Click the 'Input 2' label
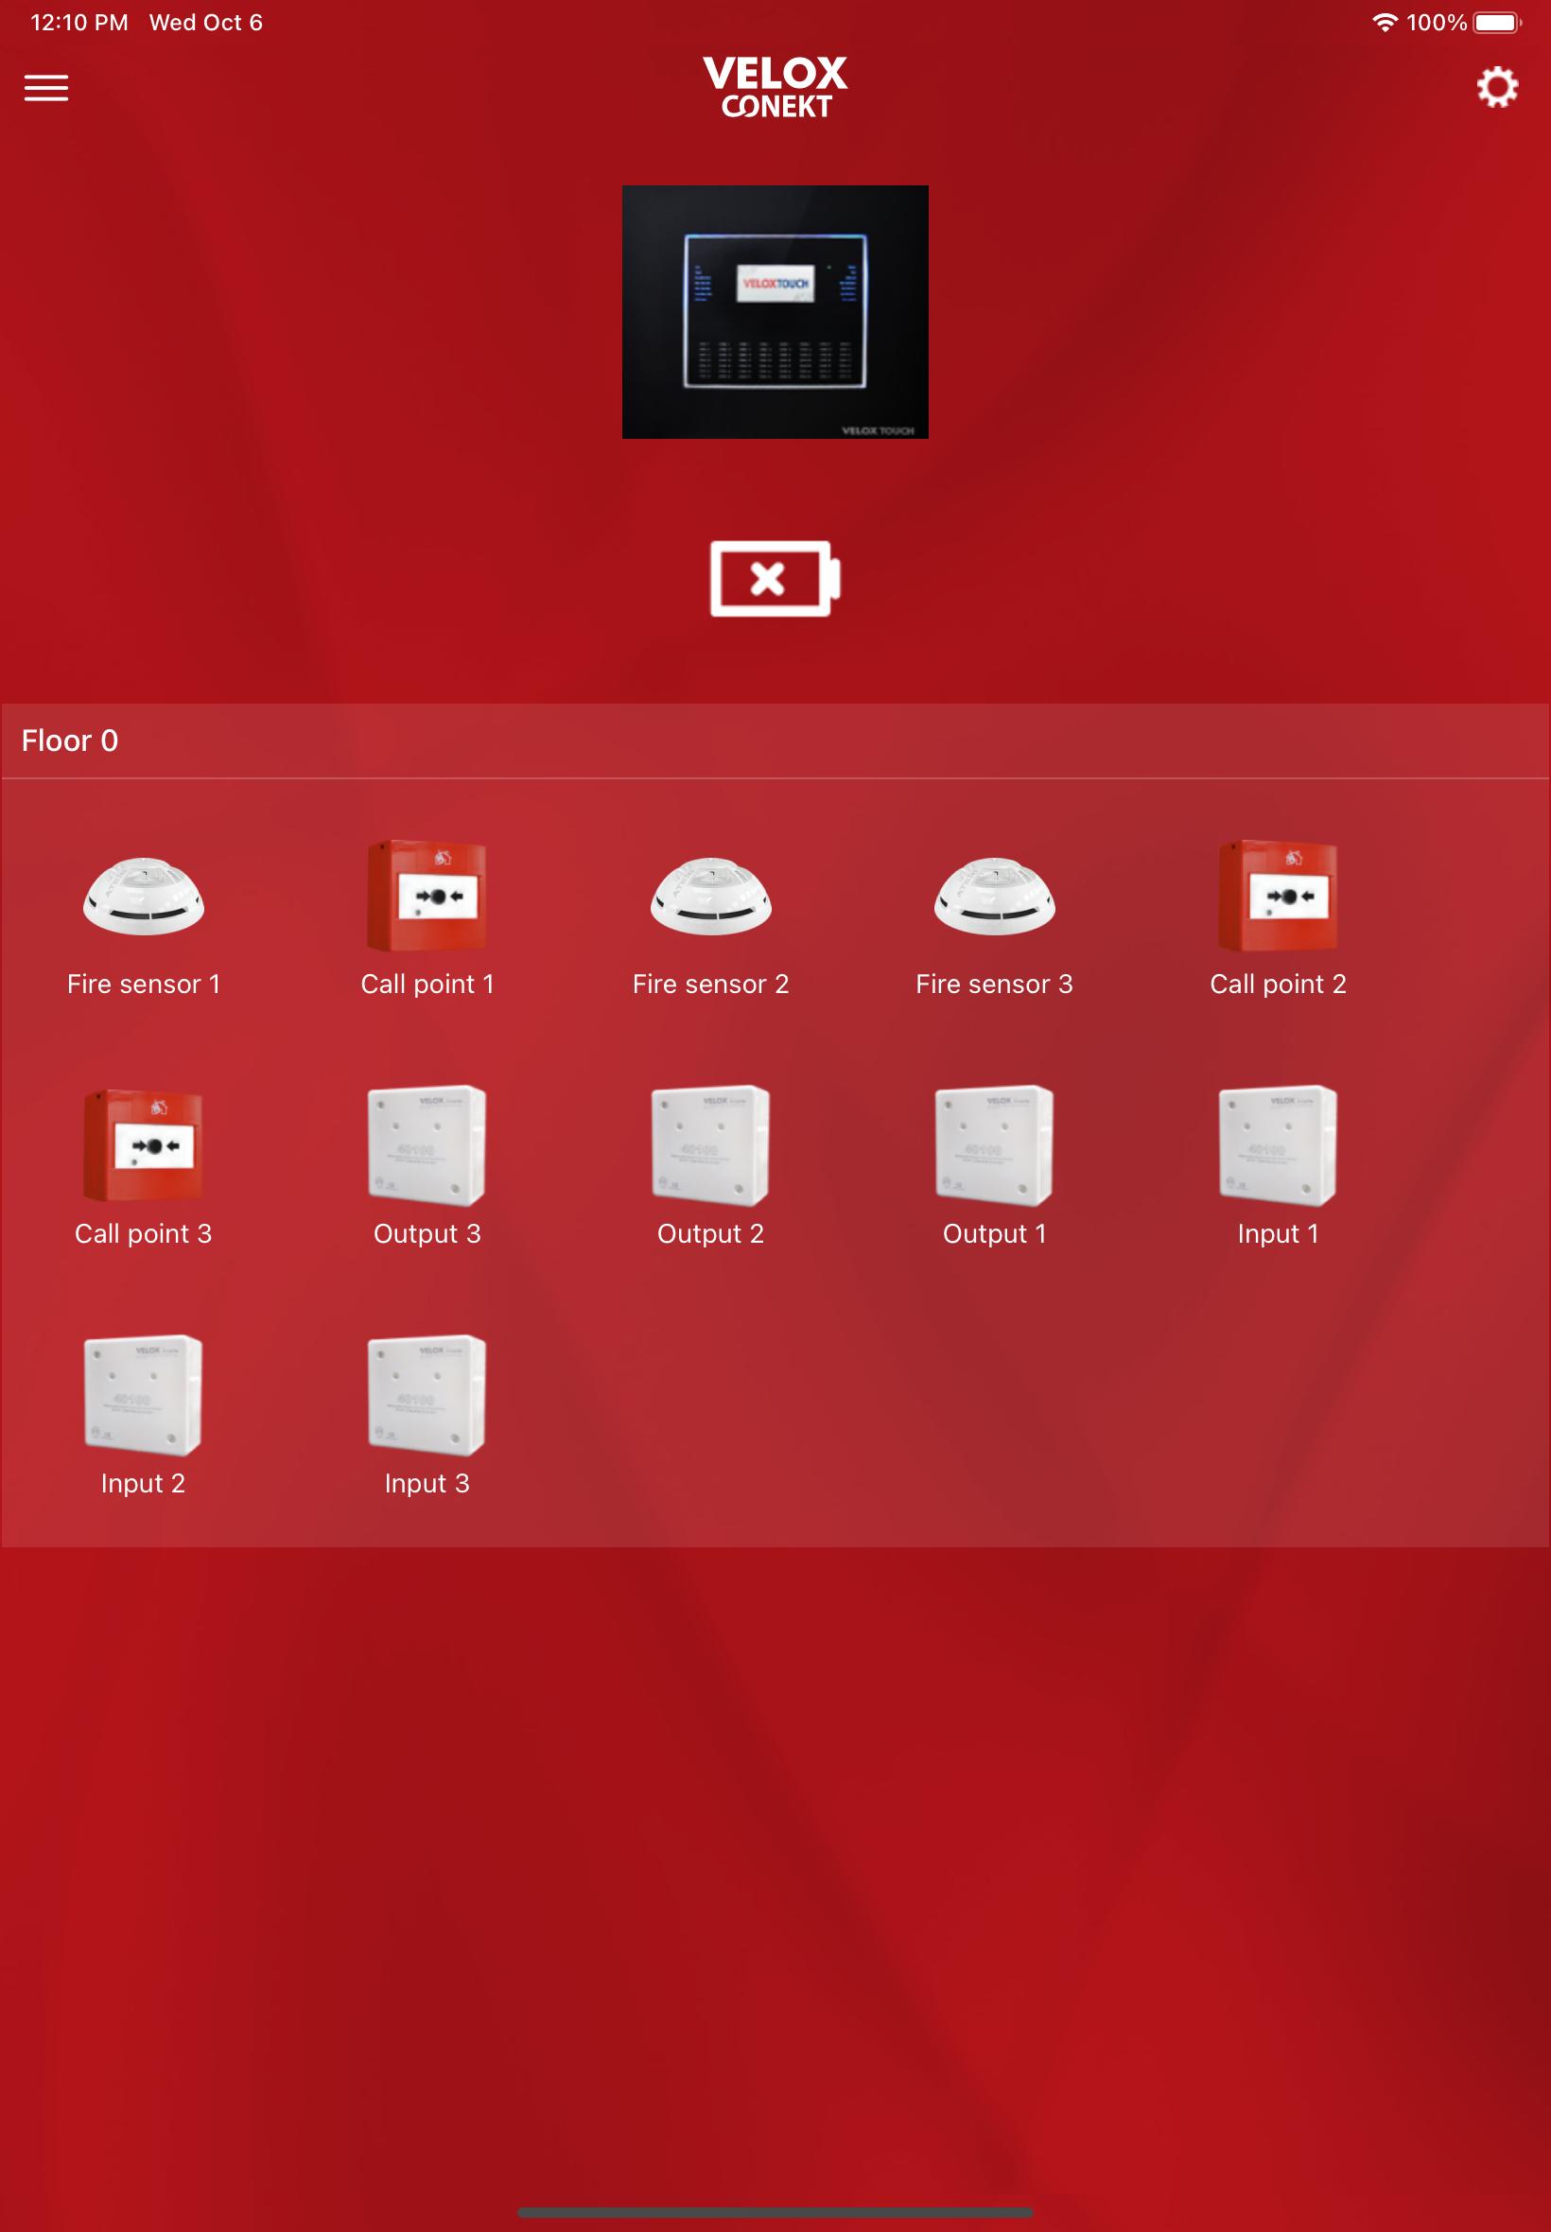This screenshot has width=1551, height=2232. coord(144,1484)
